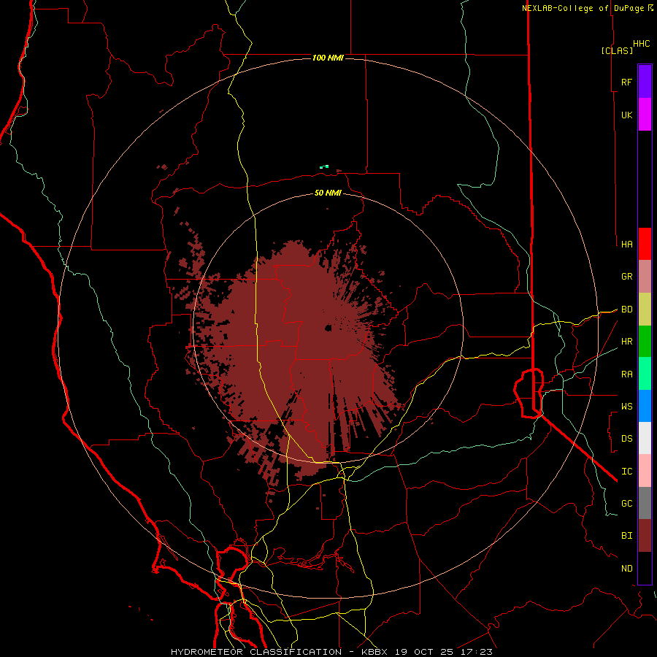657x657 pixels.
Task: Select the GC gray legend swatch
Action: [645, 503]
